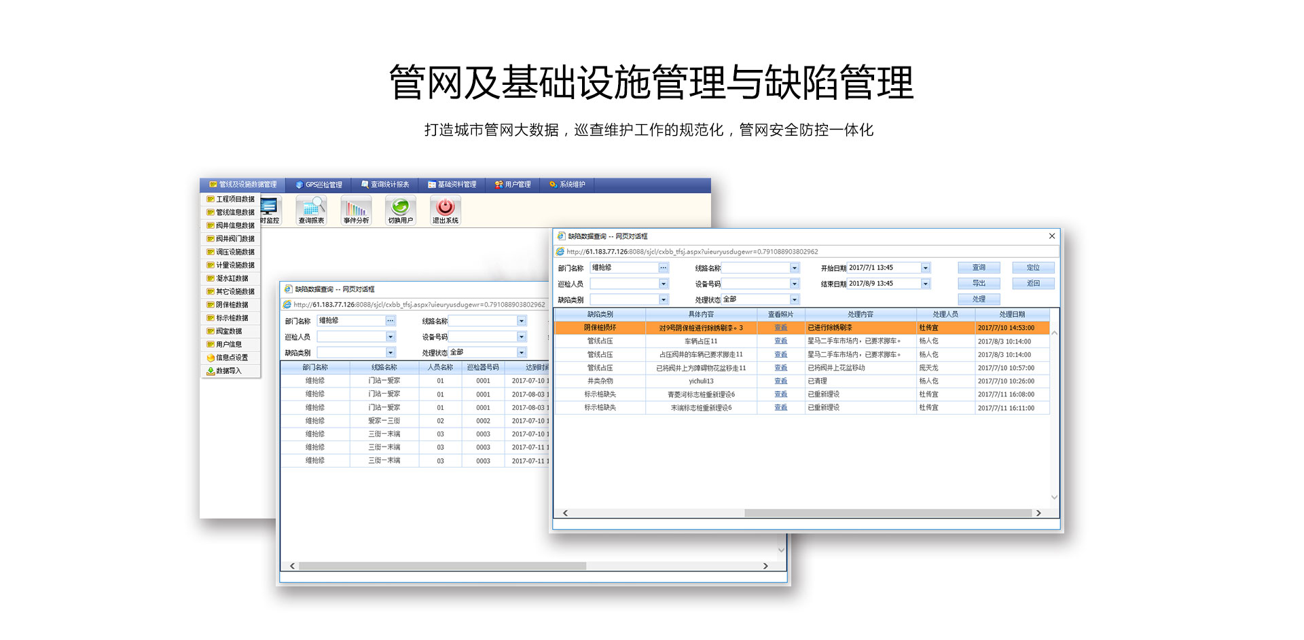The image size is (1304, 640).
Task: Choose 数据导入 from the dropdown menu
Action: (228, 371)
